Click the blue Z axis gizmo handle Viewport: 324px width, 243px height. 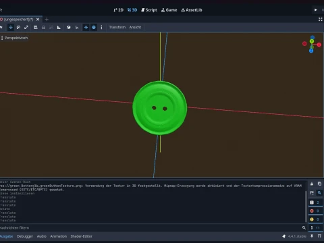[x=311, y=51]
